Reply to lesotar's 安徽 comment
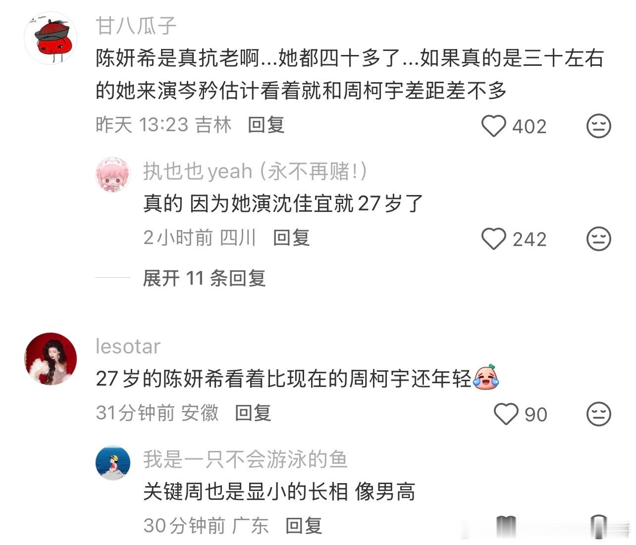This screenshot has width=636, height=545. [253, 413]
